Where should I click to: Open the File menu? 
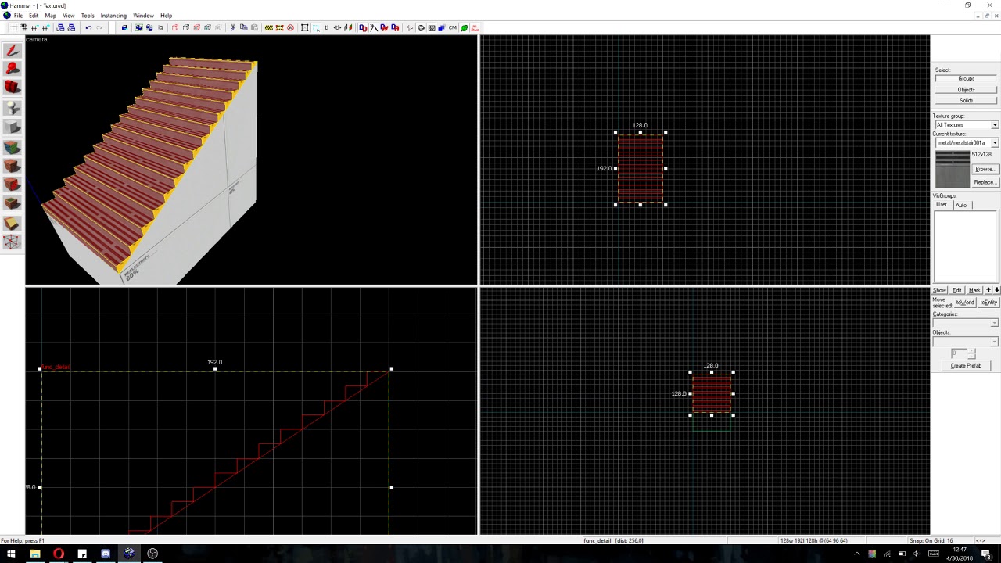tap(18, 16)
